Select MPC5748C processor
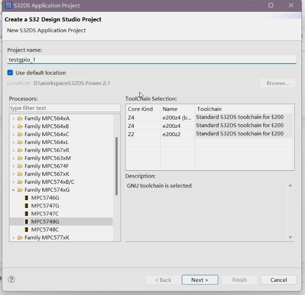This screenshot has width=305, height=295. pos(45,229)
